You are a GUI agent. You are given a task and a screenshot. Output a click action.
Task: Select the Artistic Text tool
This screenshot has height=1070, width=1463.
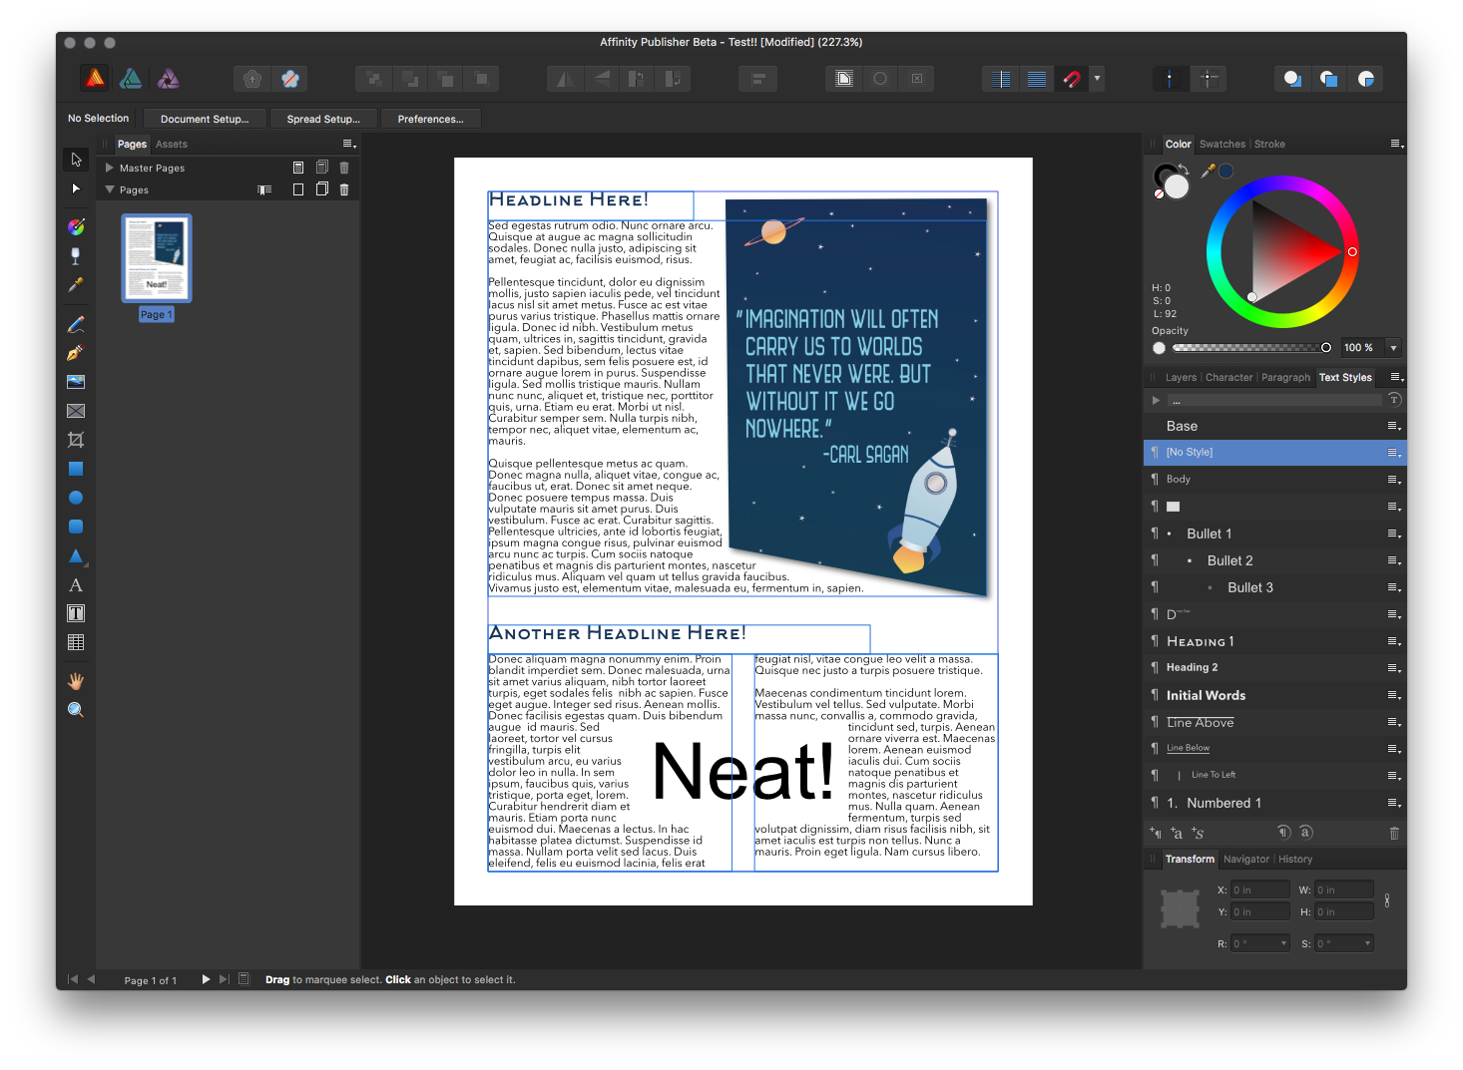point(76,585)
